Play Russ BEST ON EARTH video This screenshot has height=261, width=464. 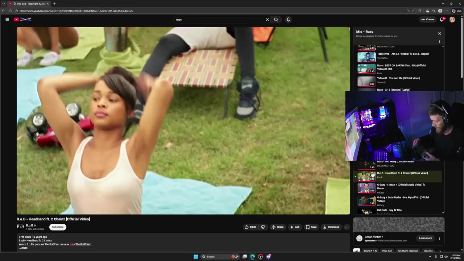(x=399, y=69)
